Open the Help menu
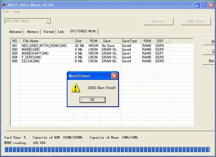The width and height of the screenshot is (216, 157). (16, 12)
